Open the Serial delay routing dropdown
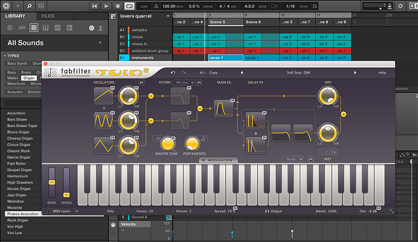Image resolution: width=418 pixels, height=242 pixels. tap(293, 159)
